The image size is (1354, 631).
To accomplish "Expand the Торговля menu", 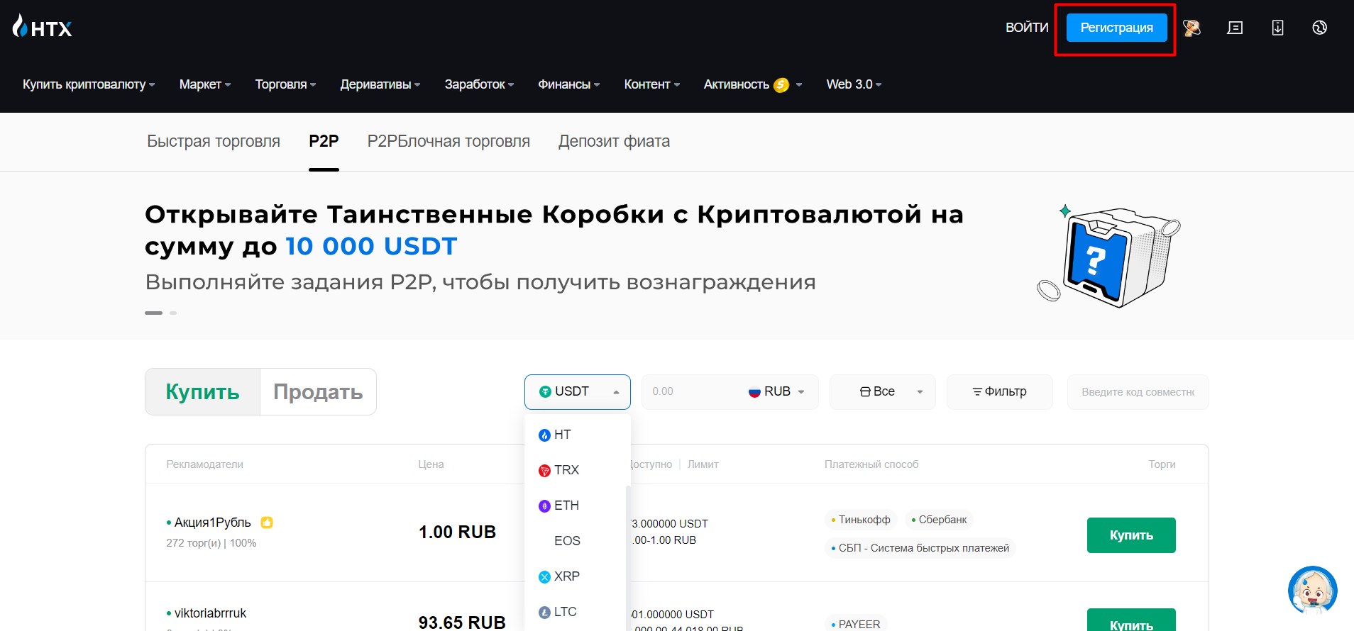I will pyautogui.click(x=286, y=84).
